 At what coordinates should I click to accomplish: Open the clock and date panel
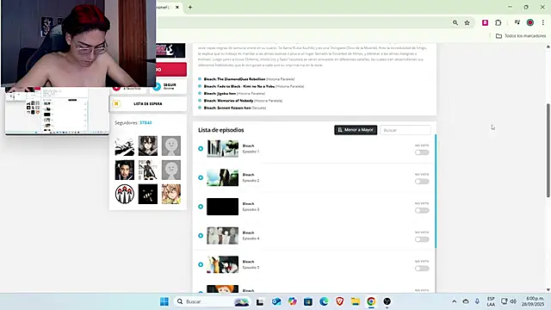[x=533, y=301]
